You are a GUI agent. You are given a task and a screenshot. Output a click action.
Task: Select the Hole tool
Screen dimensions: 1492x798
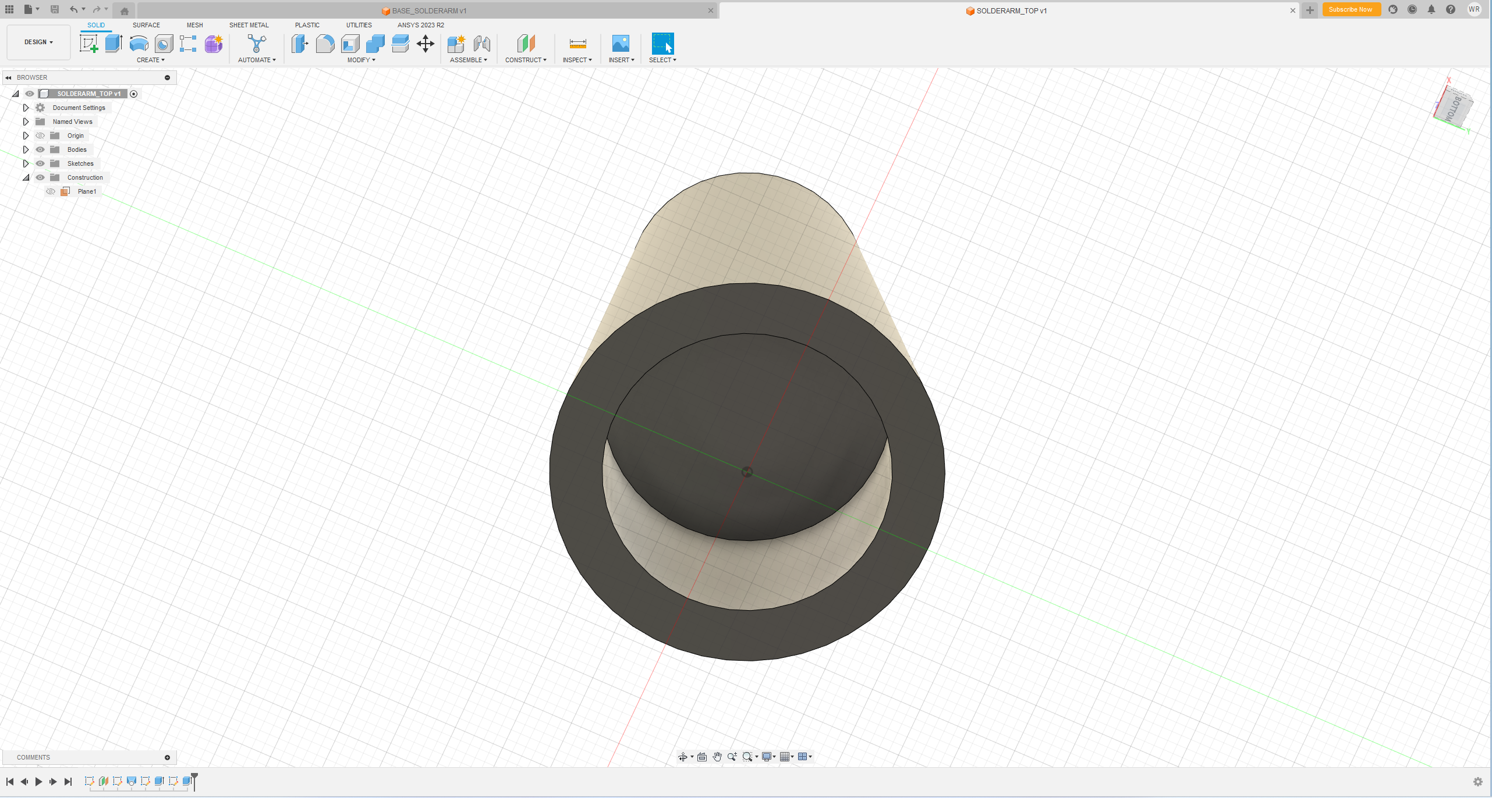pyautogui.click(x=164, y=44)
